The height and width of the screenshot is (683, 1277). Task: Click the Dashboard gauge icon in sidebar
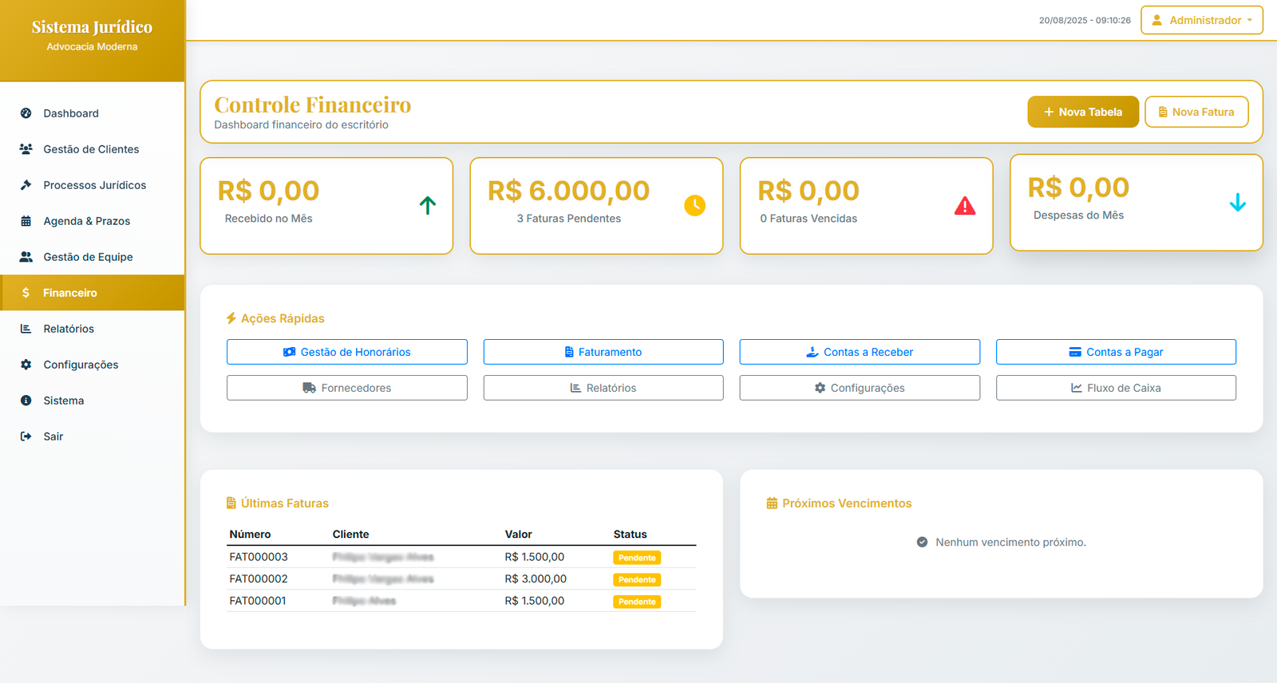[x=26, y=113]
